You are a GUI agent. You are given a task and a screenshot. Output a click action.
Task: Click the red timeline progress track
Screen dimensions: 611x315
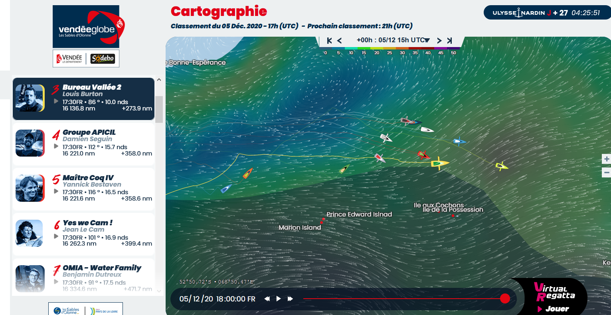tap(402, 299)
